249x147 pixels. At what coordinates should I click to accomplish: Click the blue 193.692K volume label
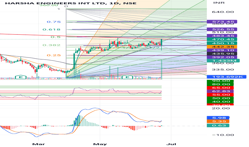(x=227, y=77)
